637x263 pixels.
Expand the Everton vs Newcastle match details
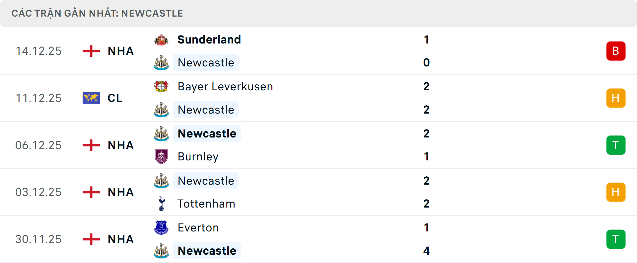tap(318, 239)
